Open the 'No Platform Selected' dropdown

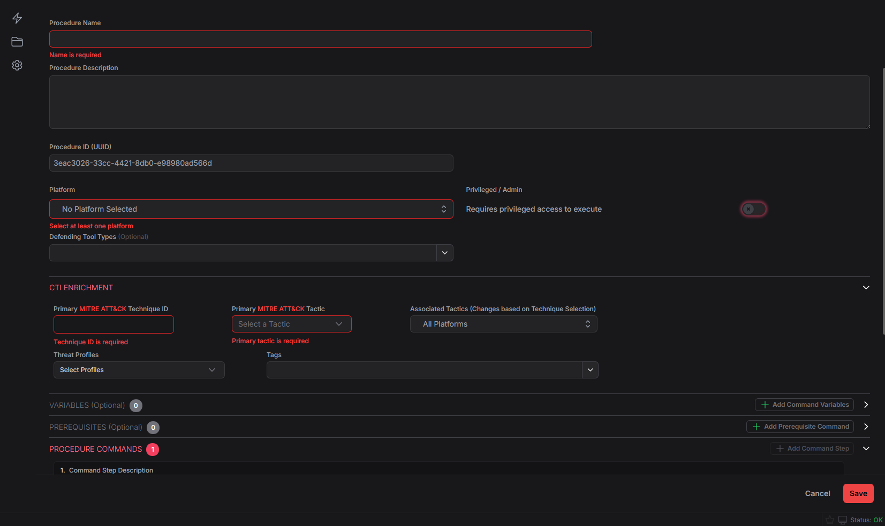pos(251,209)
